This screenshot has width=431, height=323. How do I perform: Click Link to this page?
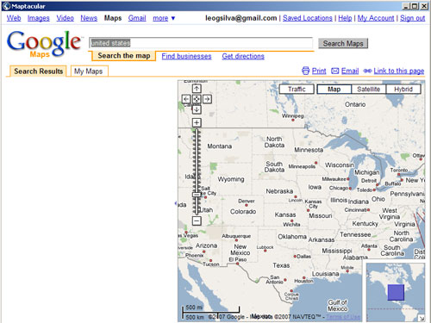399,71
